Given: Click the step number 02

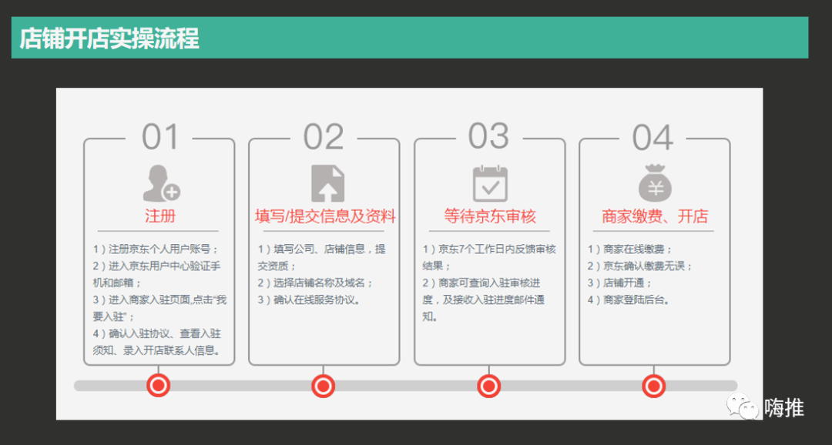Looking at the screenshot, I should (324, 137).
